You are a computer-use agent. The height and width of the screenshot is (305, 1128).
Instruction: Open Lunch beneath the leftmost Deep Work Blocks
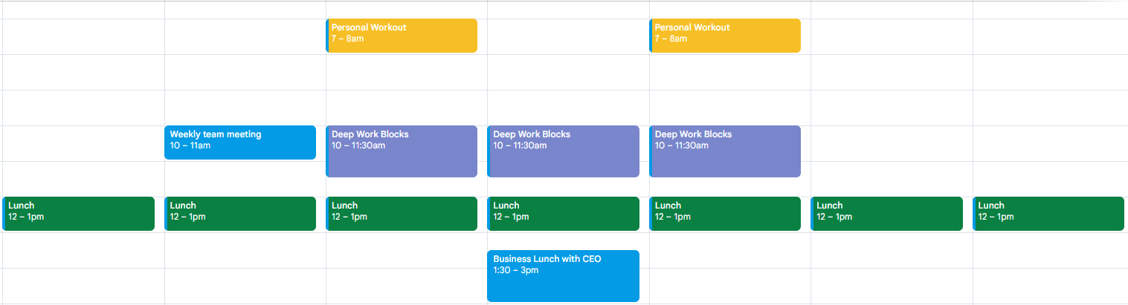[402, 214]
